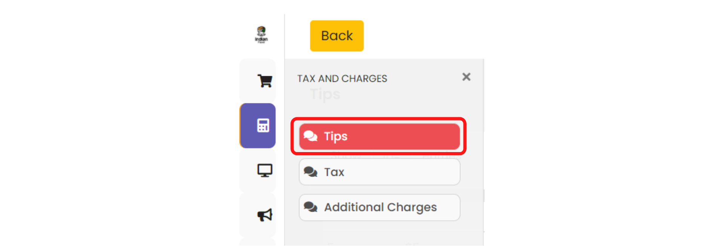Click the faded Tips title behind the panel
The height and width of the screenshot is (246, 724).
(x=325, y=94)
